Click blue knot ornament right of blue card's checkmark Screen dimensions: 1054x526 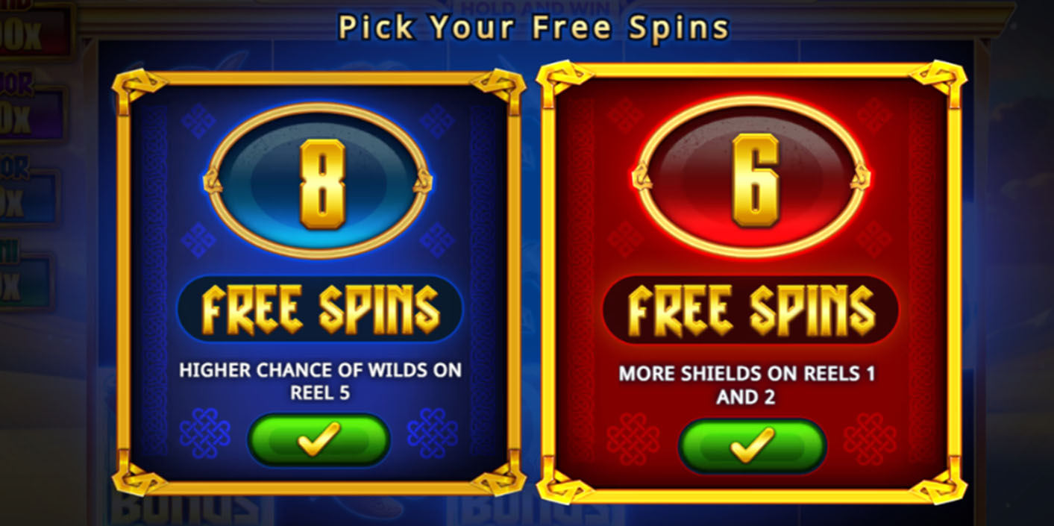(433, 433)
